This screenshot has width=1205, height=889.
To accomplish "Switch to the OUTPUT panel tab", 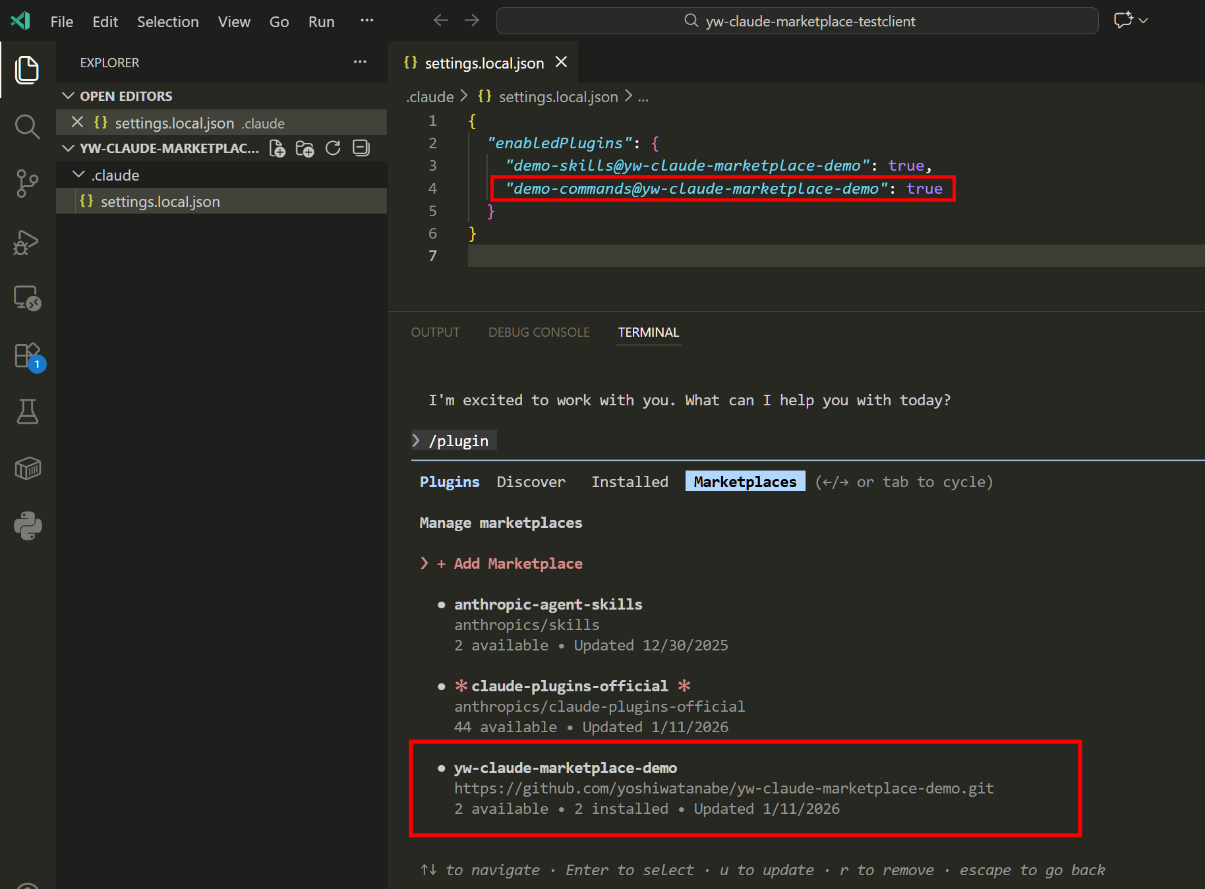I will coord(435,332).
